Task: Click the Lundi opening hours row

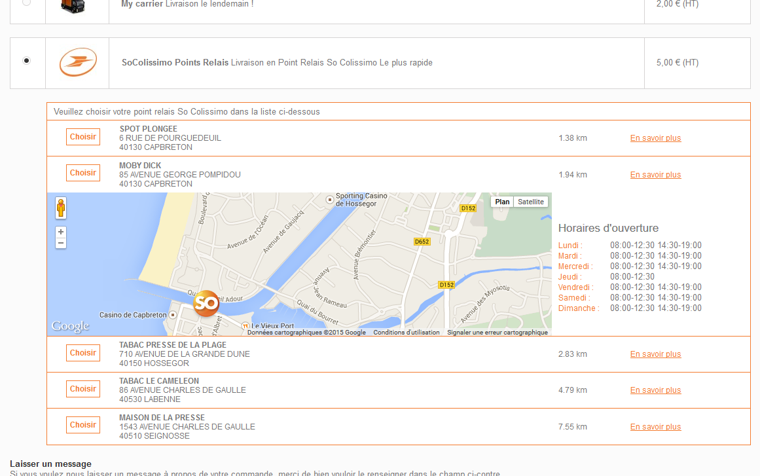Action: coord(630,246)
